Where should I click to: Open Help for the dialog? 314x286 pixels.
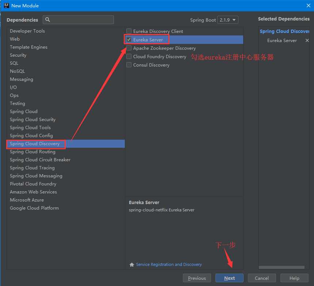[294, 278]
